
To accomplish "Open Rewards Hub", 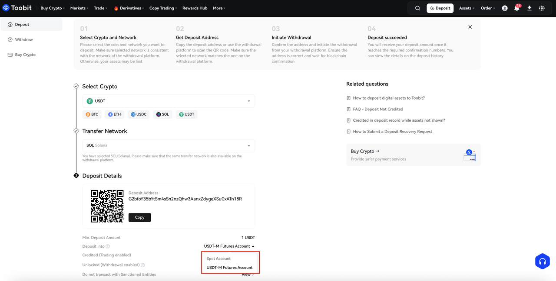I will pyautogui.click(x=195, y=8).
